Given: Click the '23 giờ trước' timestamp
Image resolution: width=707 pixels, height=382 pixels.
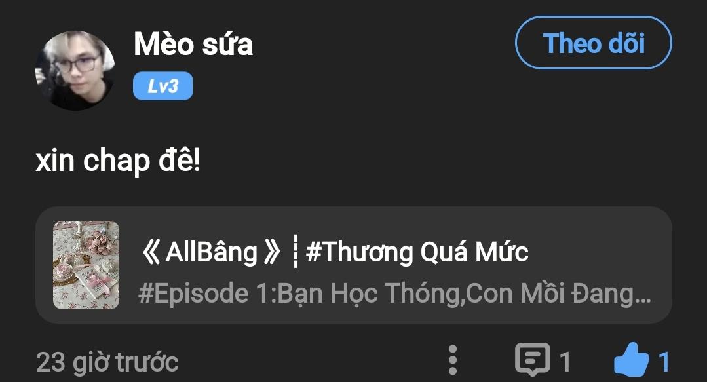Looking at the screenshot, I should click(107, 362).
